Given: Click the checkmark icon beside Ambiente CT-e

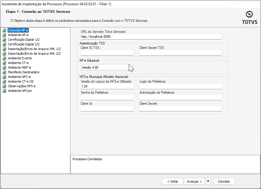Looking at the screenshot, I should (4, 63).
